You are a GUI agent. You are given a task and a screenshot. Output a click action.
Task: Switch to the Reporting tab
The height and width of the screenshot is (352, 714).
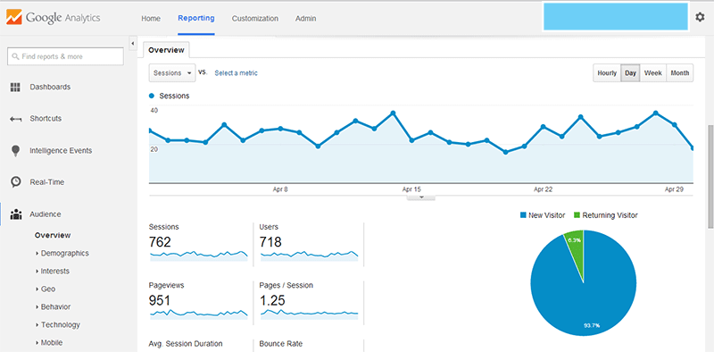(196, 18)
